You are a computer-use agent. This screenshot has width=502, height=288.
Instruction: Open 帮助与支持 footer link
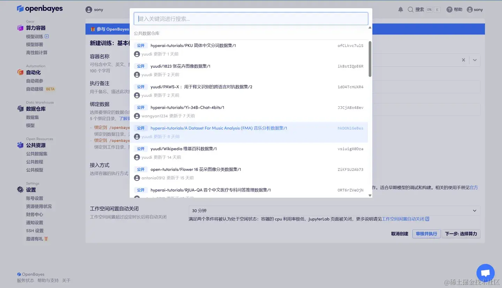pos(48,280)
